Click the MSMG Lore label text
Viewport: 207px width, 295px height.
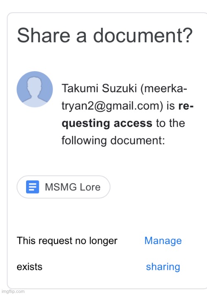pos(72,187)
